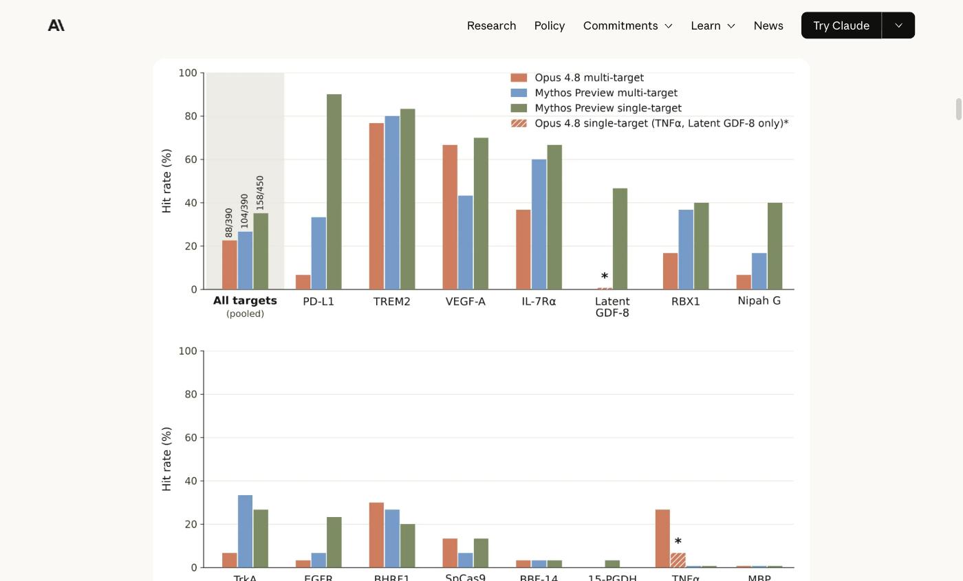The width and height of the screenshot is (963, 581).
Task: Click the blue PD-L1 multi-target bar
Action: [318, 253]
